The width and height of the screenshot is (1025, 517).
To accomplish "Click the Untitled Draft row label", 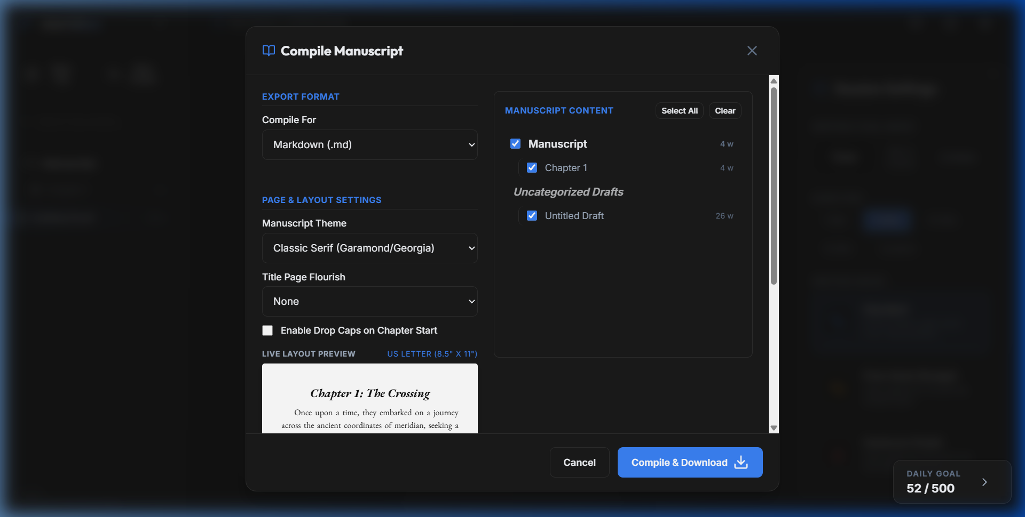I will pos(574,216).
